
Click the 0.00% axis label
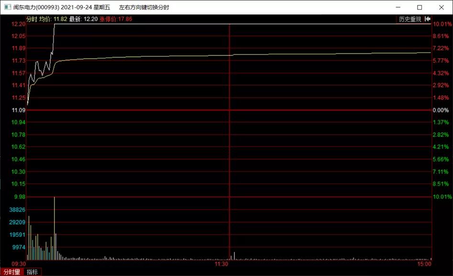tap(441, 110)
